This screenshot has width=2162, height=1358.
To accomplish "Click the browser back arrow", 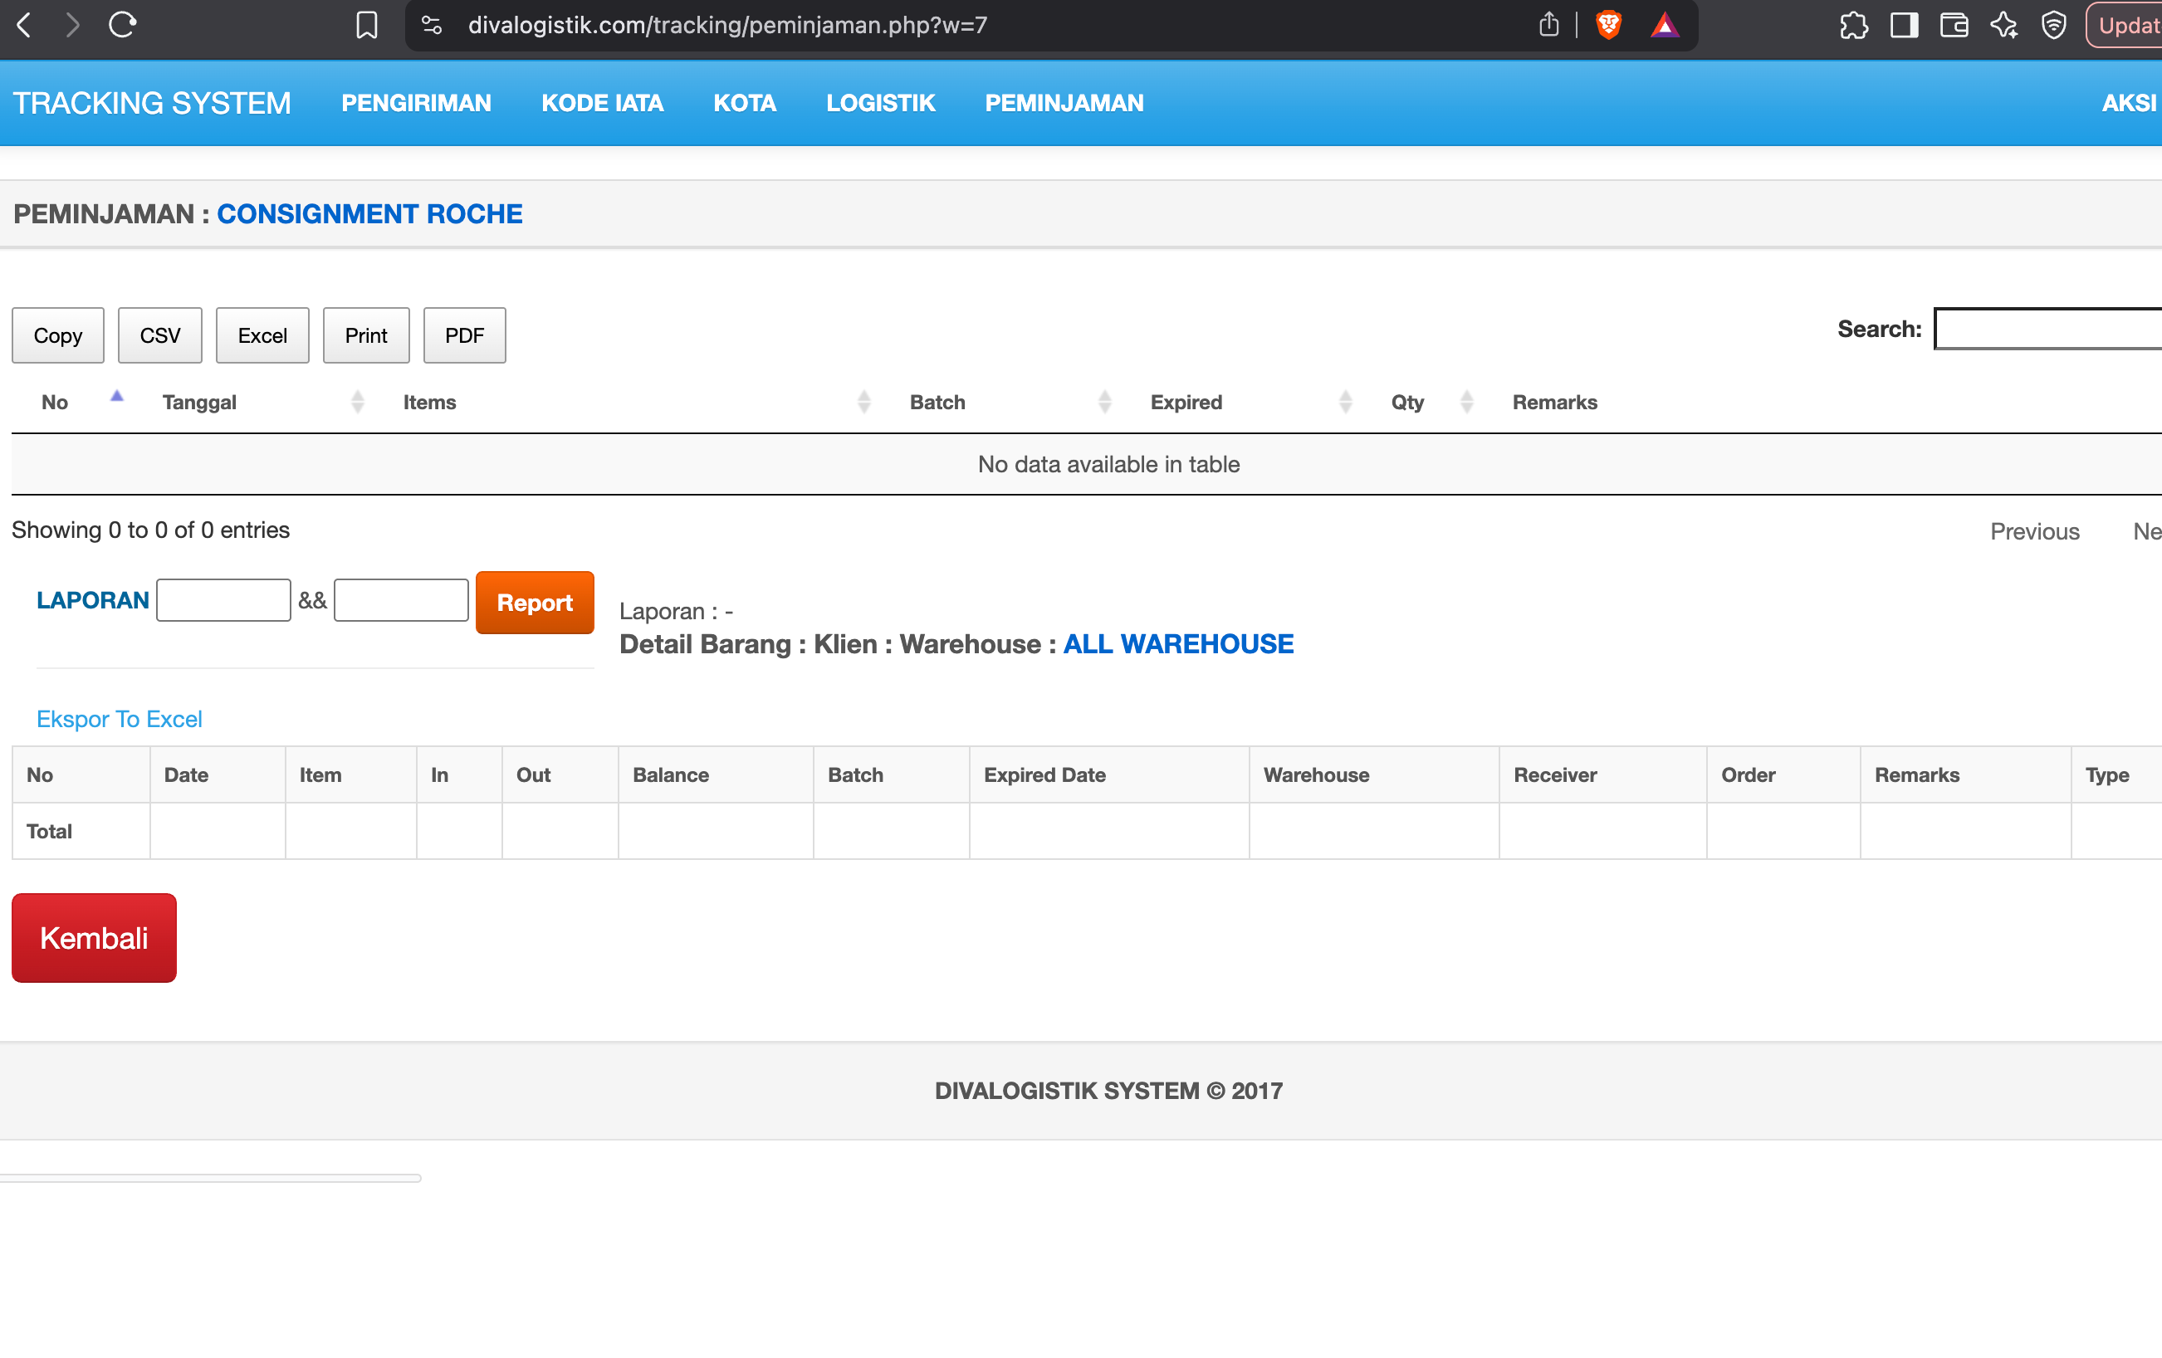I will tap(24, 25).
